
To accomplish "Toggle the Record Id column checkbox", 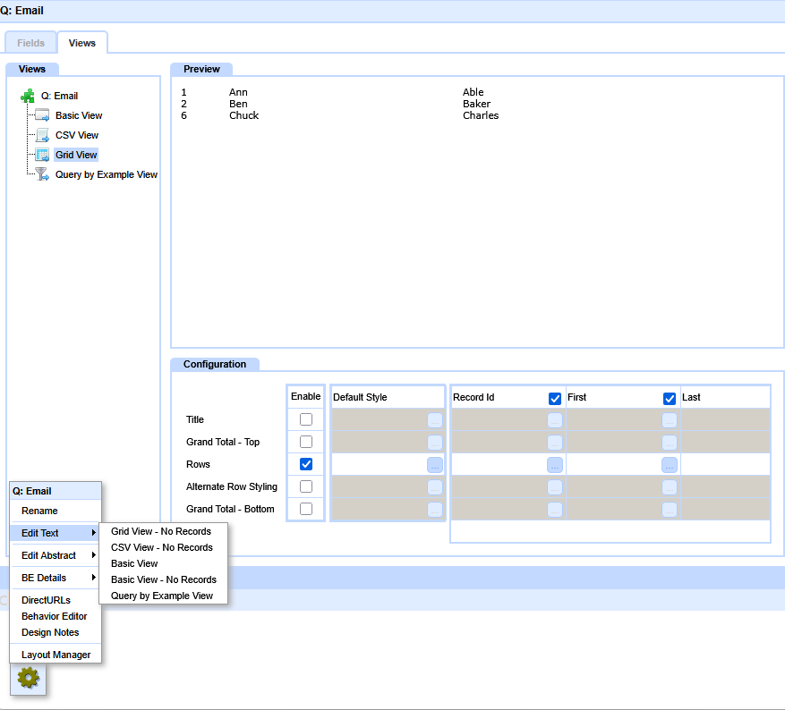I will point(555,398).
